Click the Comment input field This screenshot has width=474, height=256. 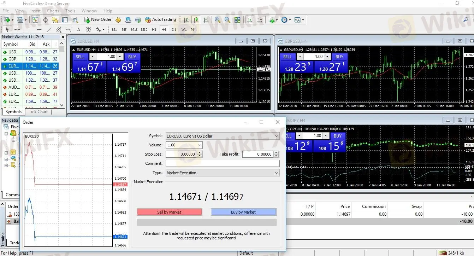222,163
